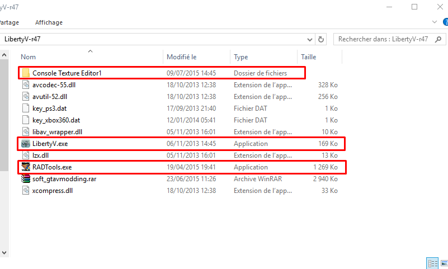Click the Fichier DAT type for key_ps3.dat
This screenshot has width=448, height=269.
[x=250, y=108]
